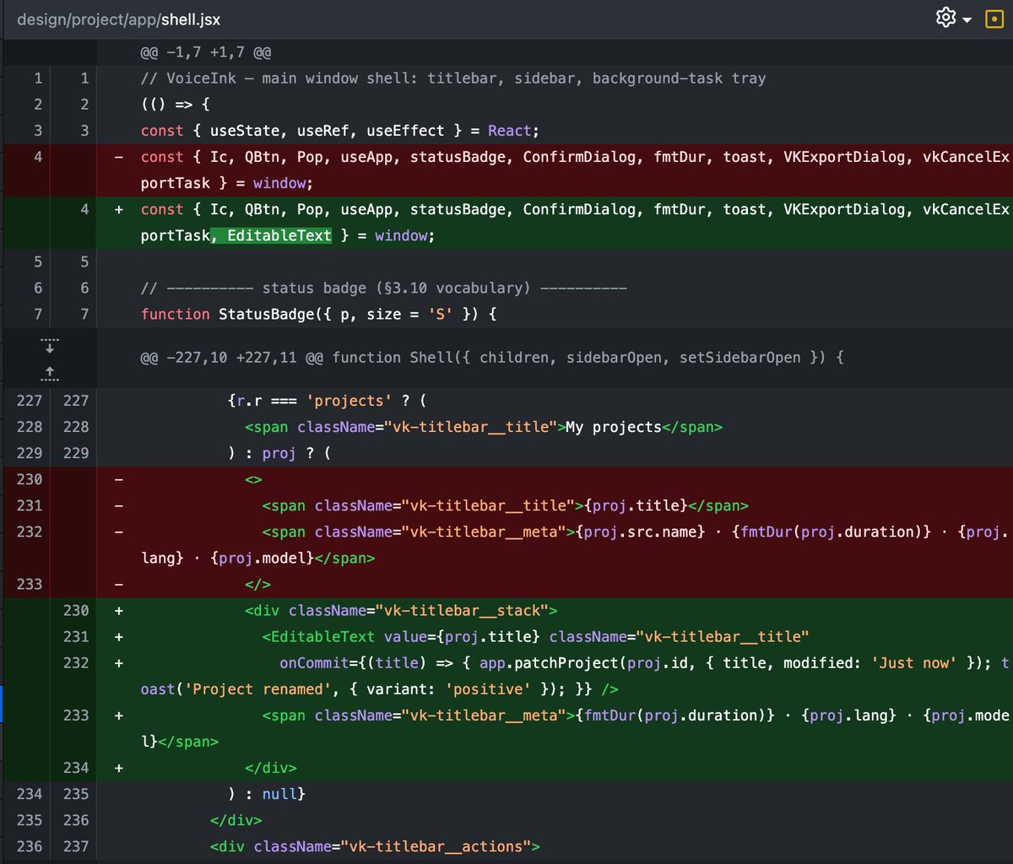Click line number 4 of the removed const line
Viewport: 1013px width, 864px height.
(38, 157)
